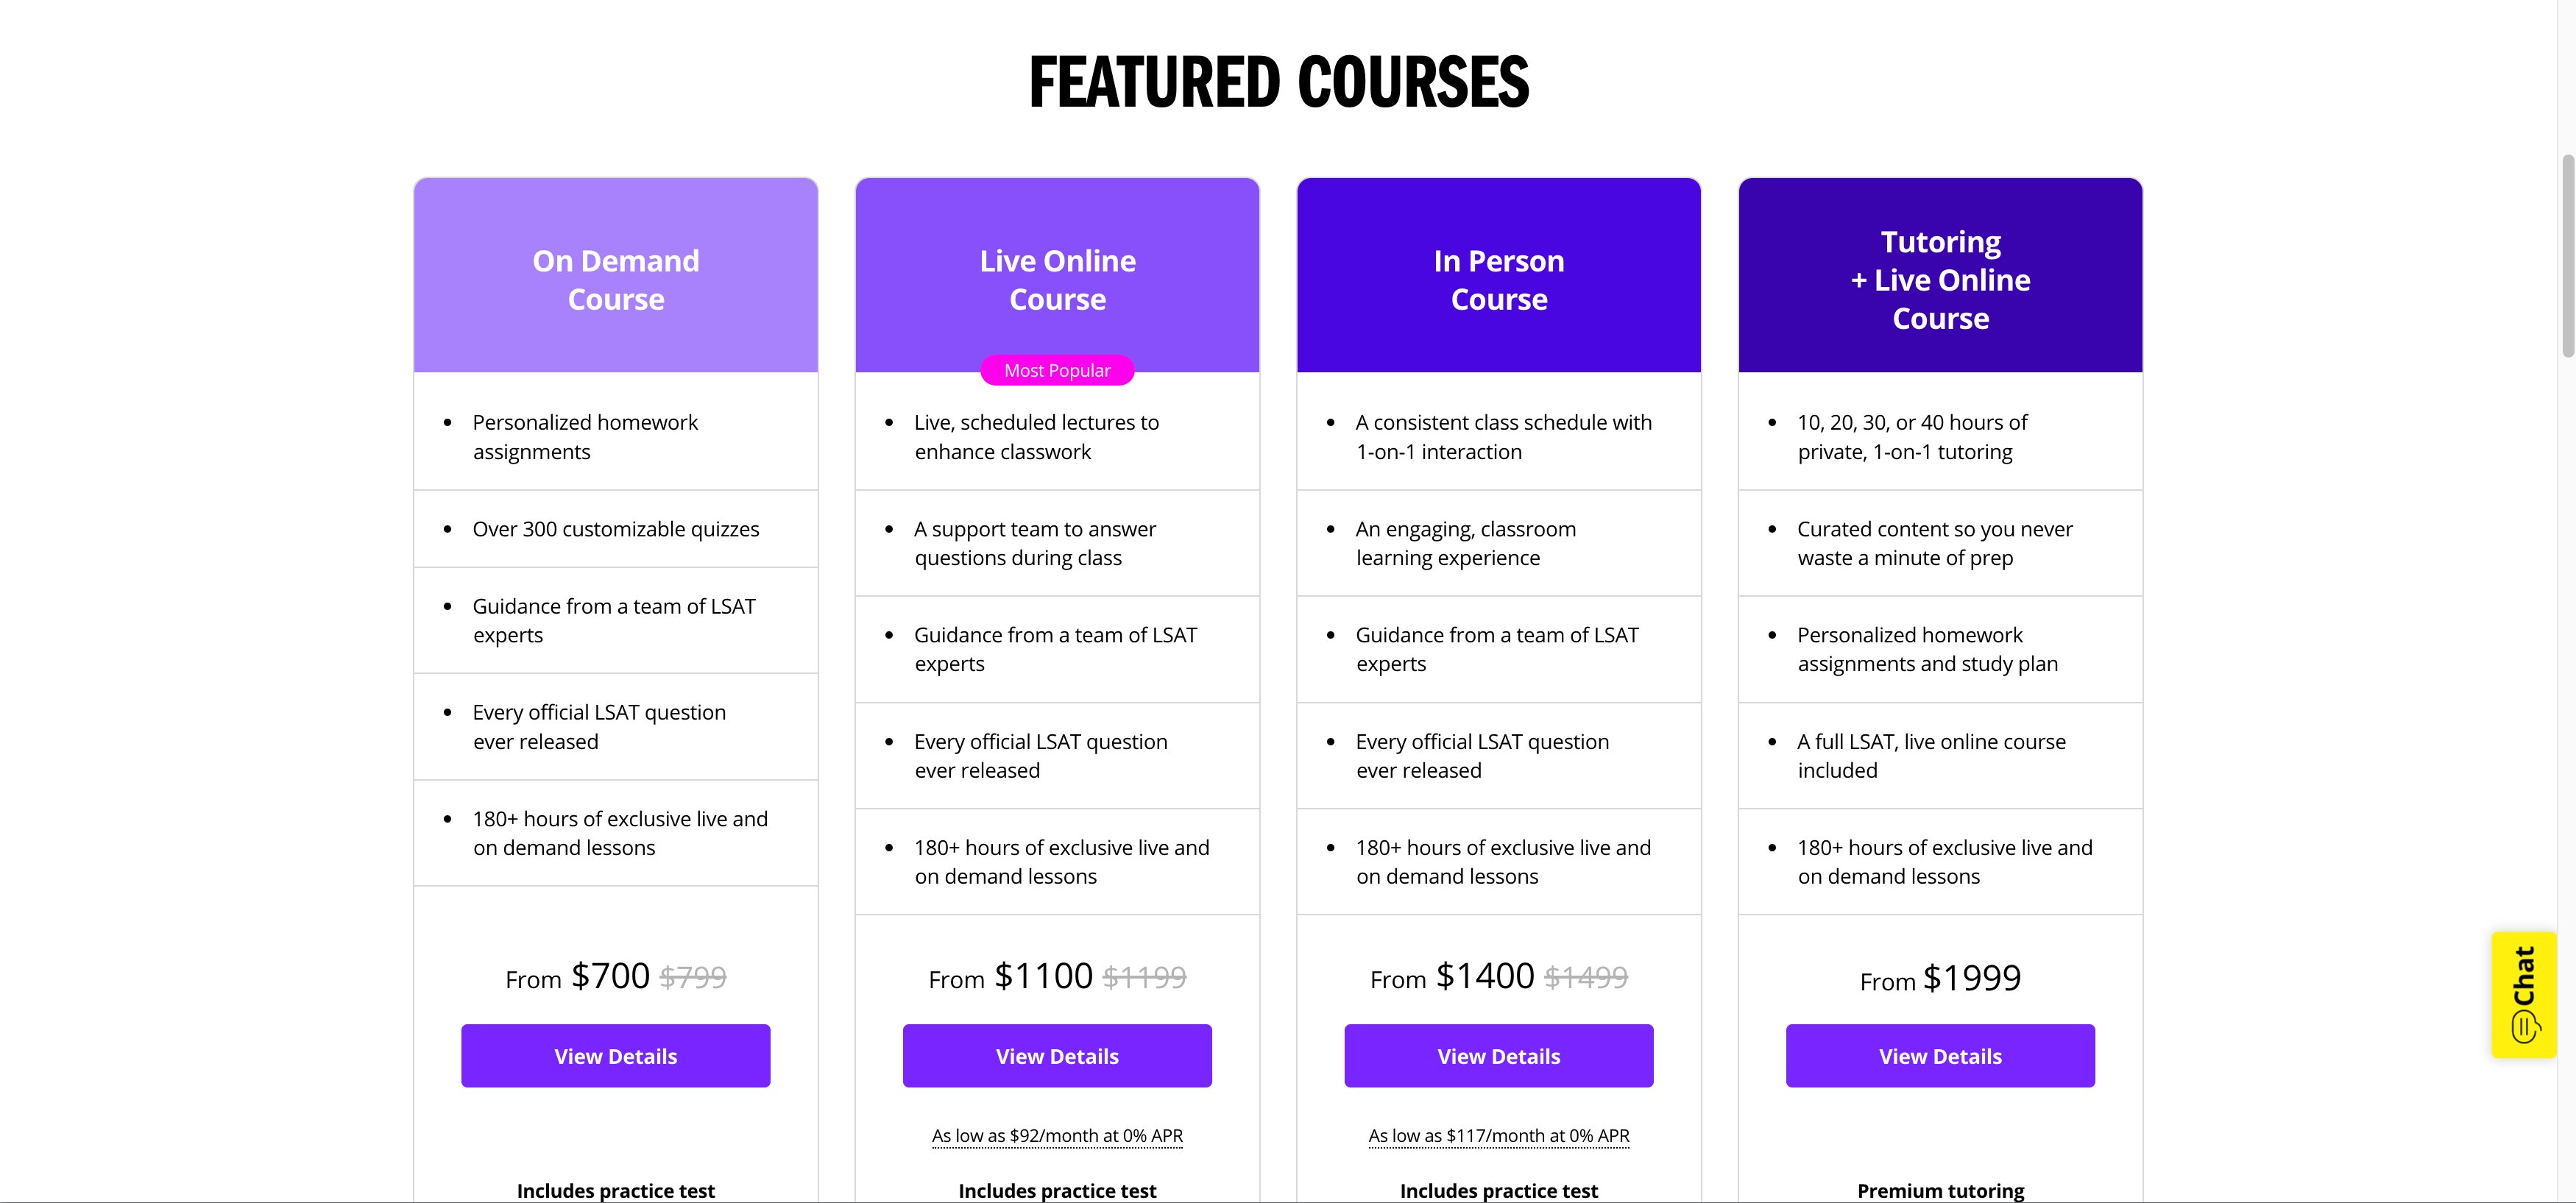This screenshot has width=2576, height=1203.
Task: Click the $700 On Demand price
Action: (610, 976)
